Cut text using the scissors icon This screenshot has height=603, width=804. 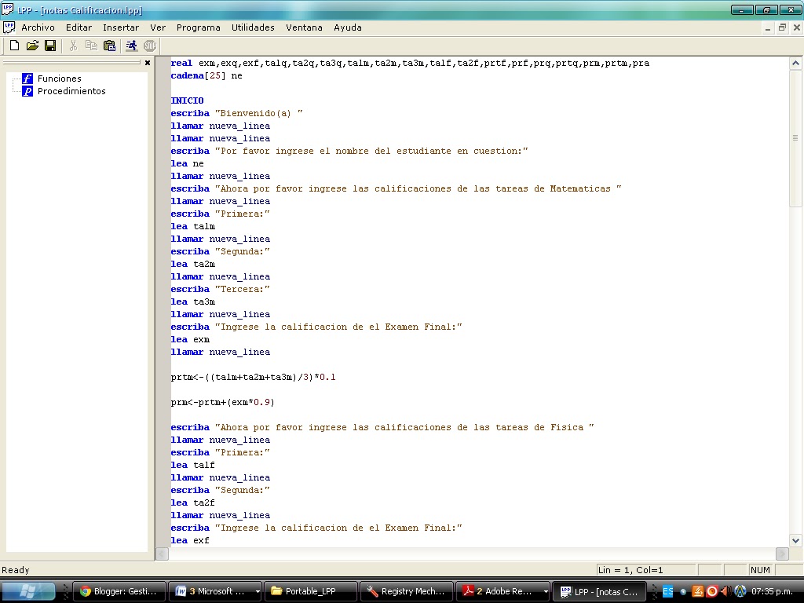[73, 45]
